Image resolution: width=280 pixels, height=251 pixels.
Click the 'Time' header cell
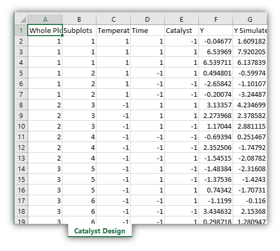147,30
